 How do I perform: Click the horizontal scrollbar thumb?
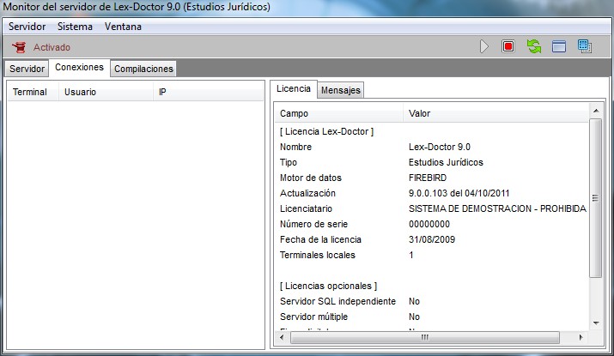[425, 337]
